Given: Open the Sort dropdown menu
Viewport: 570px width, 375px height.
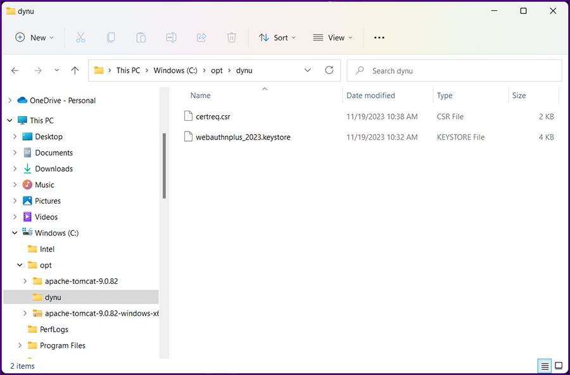Looking at the screenshot, I should click(x=277, y=38).
